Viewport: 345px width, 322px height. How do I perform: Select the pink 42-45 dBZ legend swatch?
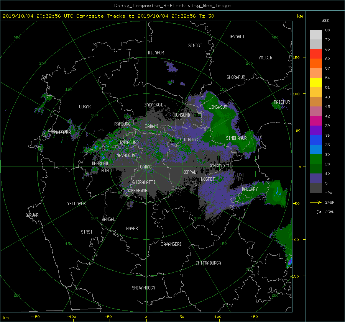[x=316, y=111]
